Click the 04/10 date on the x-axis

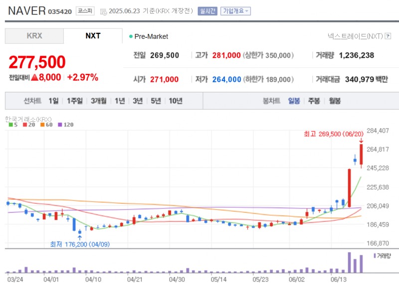click(x=93, y=280)
